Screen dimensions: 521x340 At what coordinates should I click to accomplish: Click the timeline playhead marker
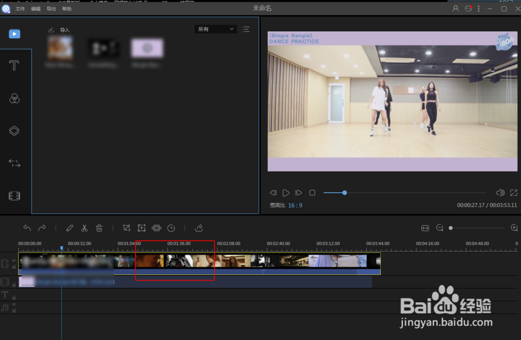tap(61, 248)
